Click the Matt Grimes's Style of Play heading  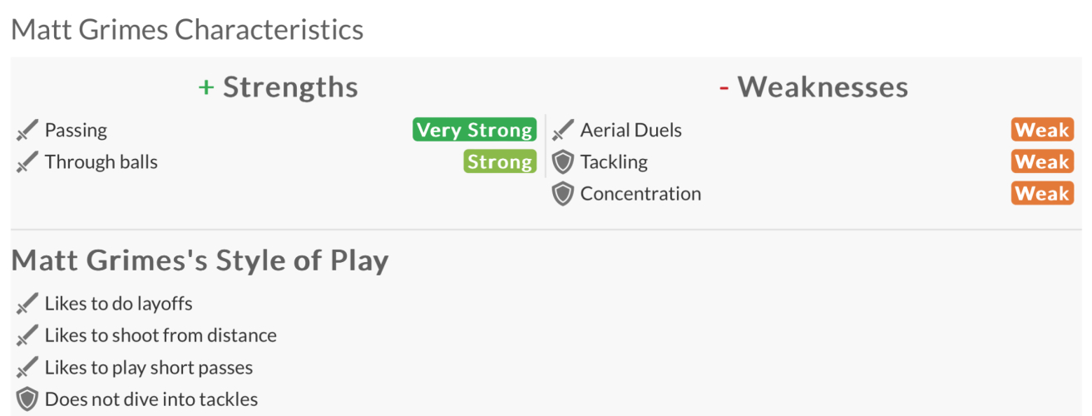point(200,261)
